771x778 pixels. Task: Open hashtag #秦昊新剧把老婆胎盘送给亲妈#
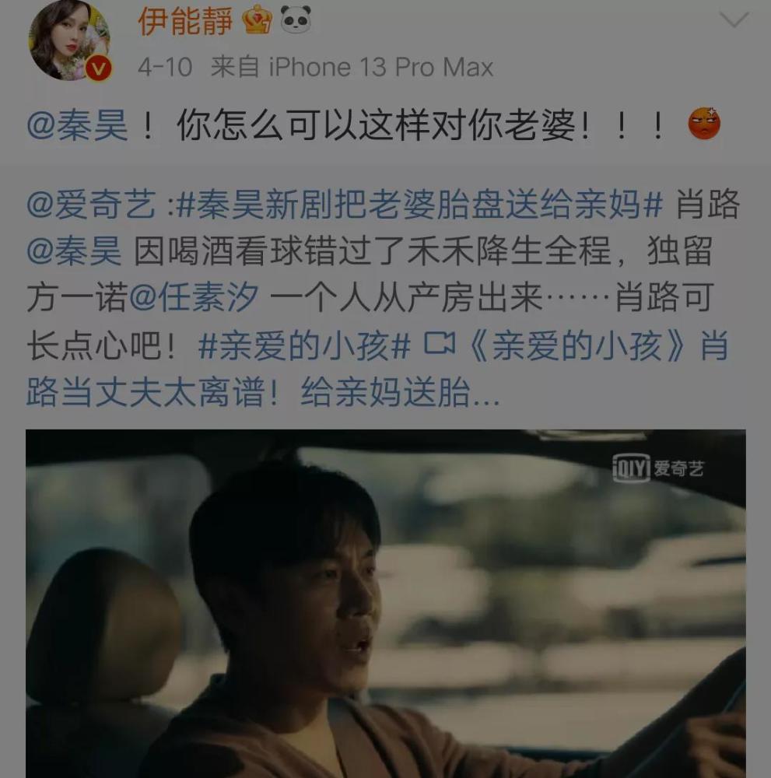point(420,204)
